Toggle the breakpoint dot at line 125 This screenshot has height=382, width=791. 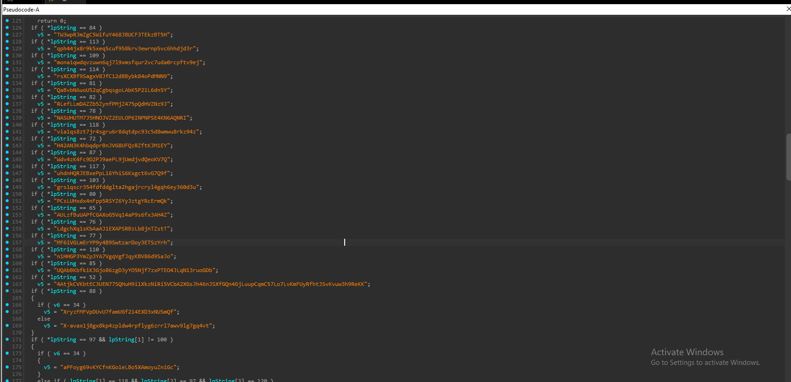[7, 21]
